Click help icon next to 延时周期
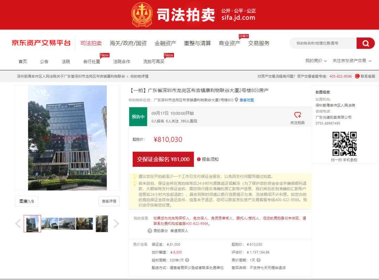The height and width of the screenshot is (280, 379). (187, 260)
